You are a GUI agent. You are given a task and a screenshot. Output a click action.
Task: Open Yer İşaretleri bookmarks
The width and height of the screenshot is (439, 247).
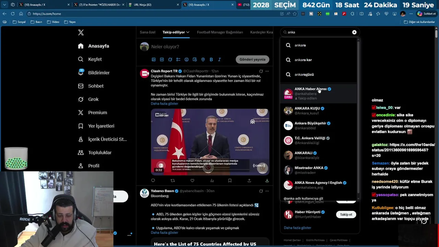[96, 126]
